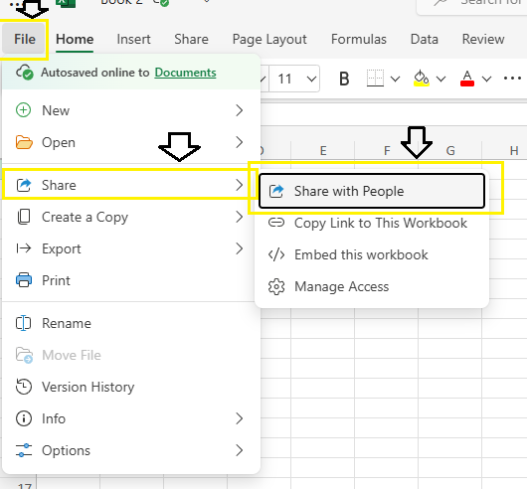Click the Export arrow icon

click(24, 248)
